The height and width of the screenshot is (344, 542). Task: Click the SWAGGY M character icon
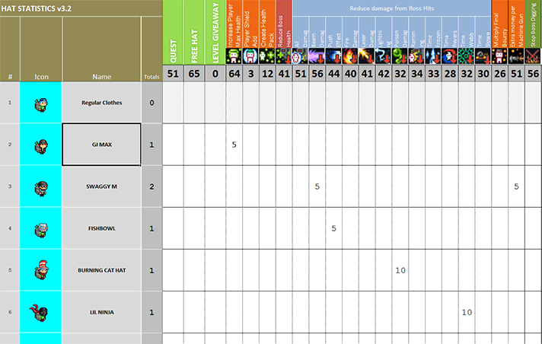pyautogui.click(x=41, y=188)
